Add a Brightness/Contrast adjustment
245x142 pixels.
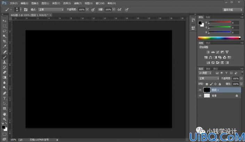tap(208, 52)
